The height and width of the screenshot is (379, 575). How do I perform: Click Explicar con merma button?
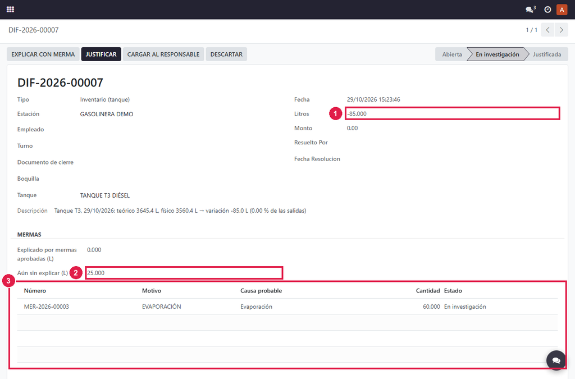[x=43, y=54]
